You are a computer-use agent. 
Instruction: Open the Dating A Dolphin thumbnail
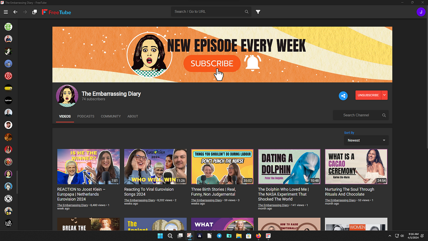click(x=289, y=167)
